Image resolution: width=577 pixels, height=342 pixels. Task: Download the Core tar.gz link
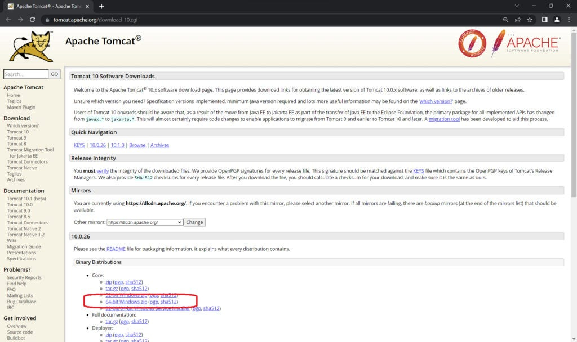[112, 289]
